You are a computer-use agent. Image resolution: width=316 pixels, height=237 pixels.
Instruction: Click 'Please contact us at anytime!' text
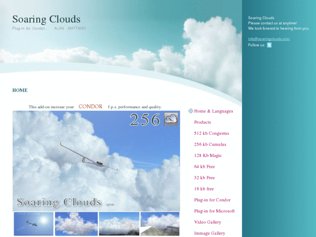point(273,23)
